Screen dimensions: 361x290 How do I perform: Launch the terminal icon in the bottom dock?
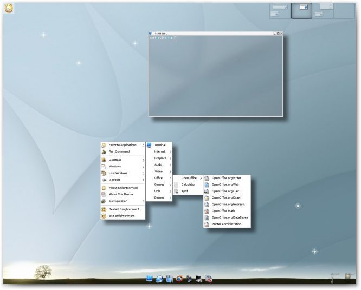(x=150, y=279)
